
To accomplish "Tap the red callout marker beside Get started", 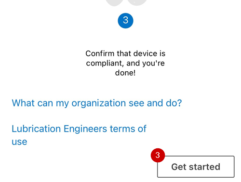I will (x=158, y=155).
